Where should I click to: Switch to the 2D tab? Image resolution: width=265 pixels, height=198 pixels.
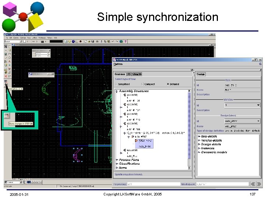tap(129, 74)
